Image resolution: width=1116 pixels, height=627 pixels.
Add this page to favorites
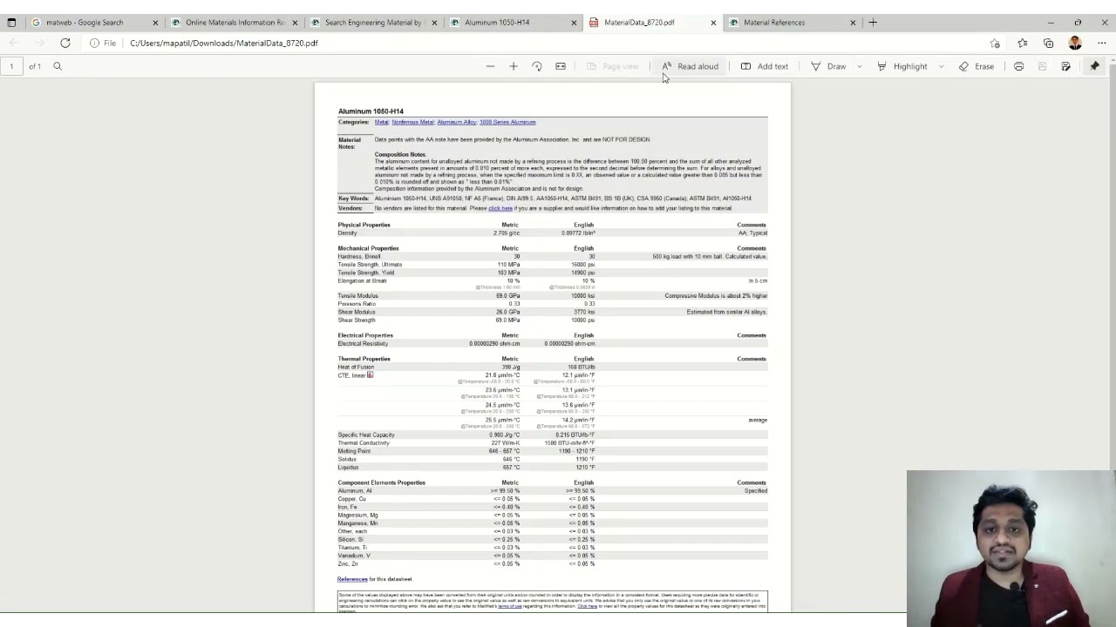click(x=995, y=43)
